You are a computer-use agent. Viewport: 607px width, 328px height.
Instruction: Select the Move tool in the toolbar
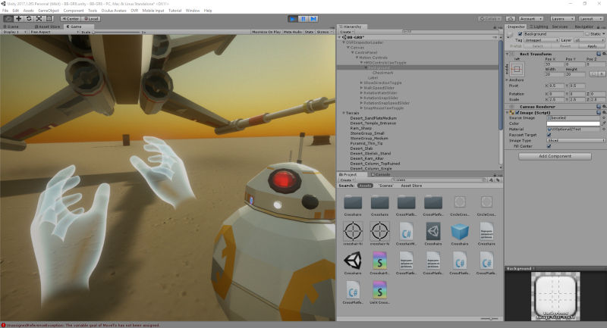click(x=17, y=18)
